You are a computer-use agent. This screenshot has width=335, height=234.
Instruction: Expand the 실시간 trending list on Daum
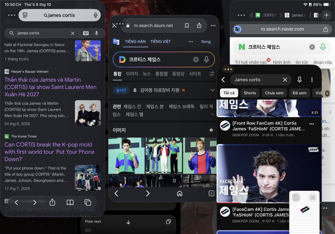tap(213, 90)
